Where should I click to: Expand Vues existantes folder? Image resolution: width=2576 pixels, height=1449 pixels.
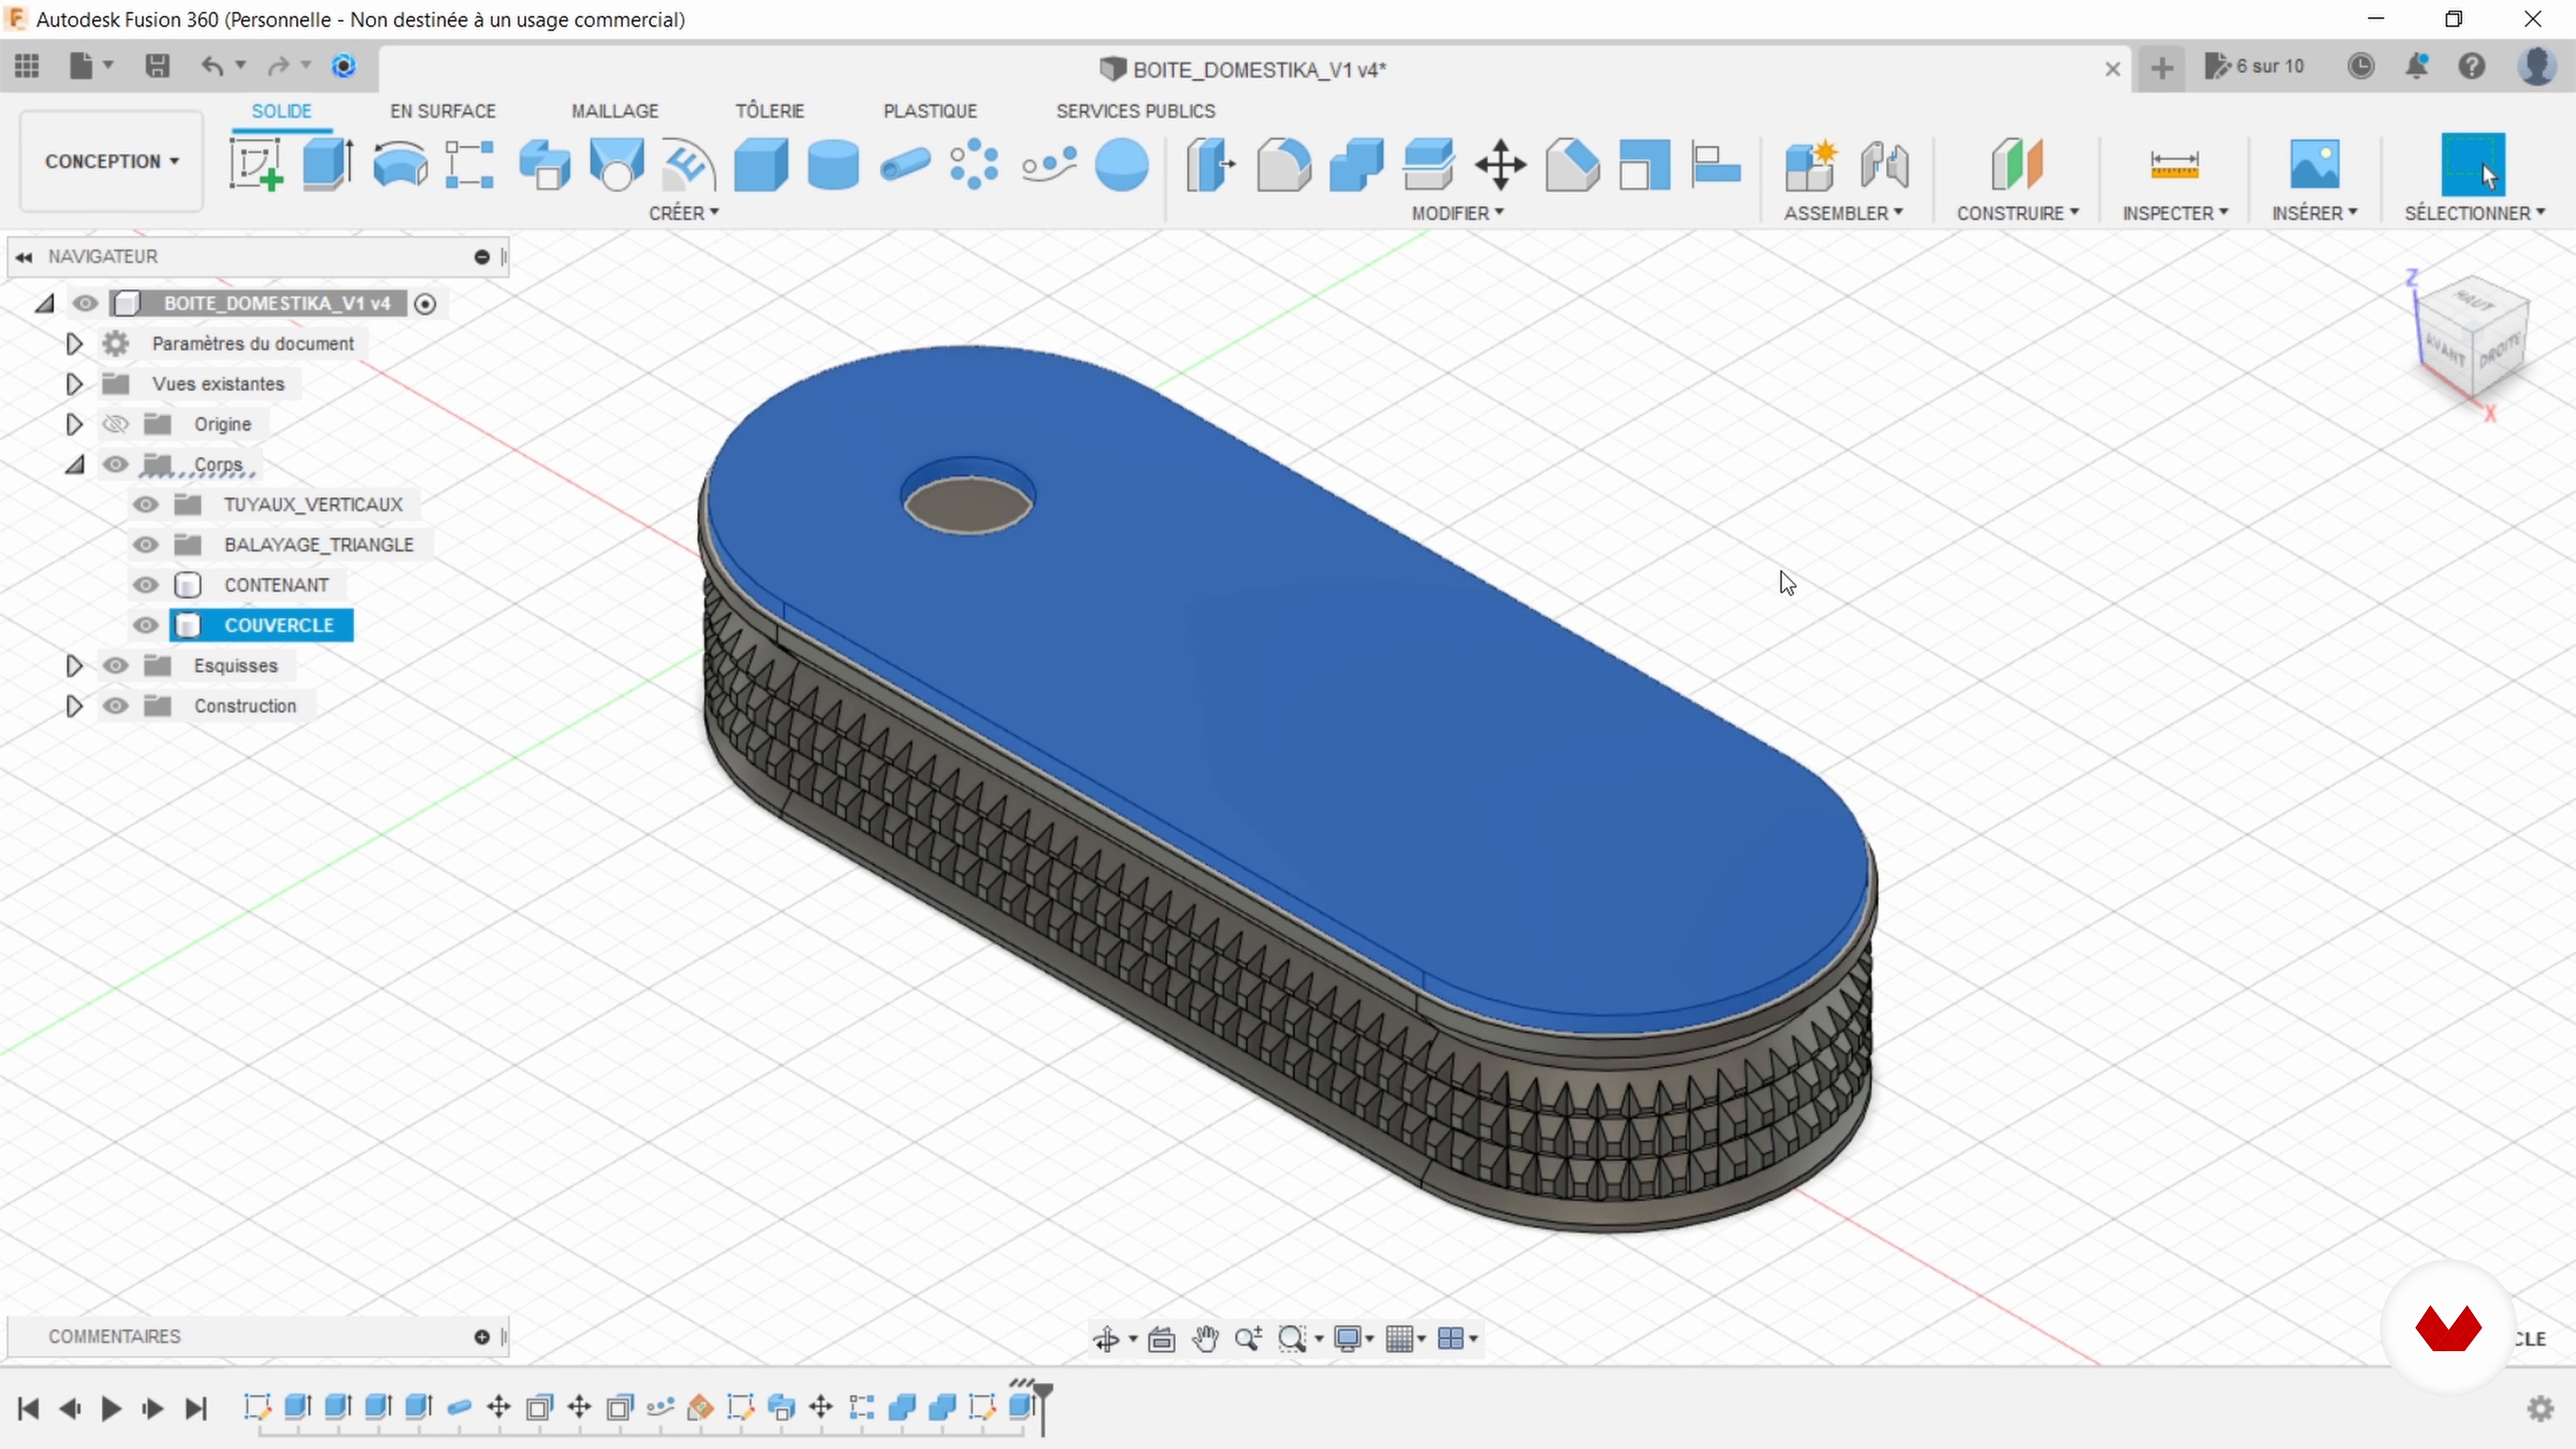[73, 383]
